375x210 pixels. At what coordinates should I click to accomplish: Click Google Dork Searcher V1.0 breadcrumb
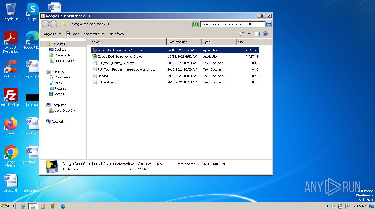pos(91,24)
